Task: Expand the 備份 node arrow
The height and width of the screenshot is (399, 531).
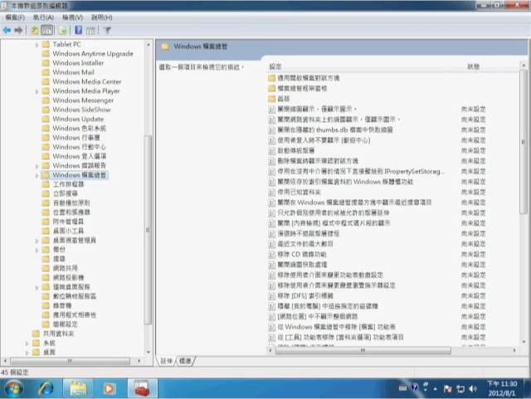Action: [x=37, y=250]
